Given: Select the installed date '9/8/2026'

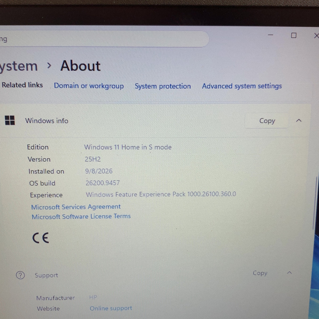Looking at the screenshot, I should click(x=99, y=171).
